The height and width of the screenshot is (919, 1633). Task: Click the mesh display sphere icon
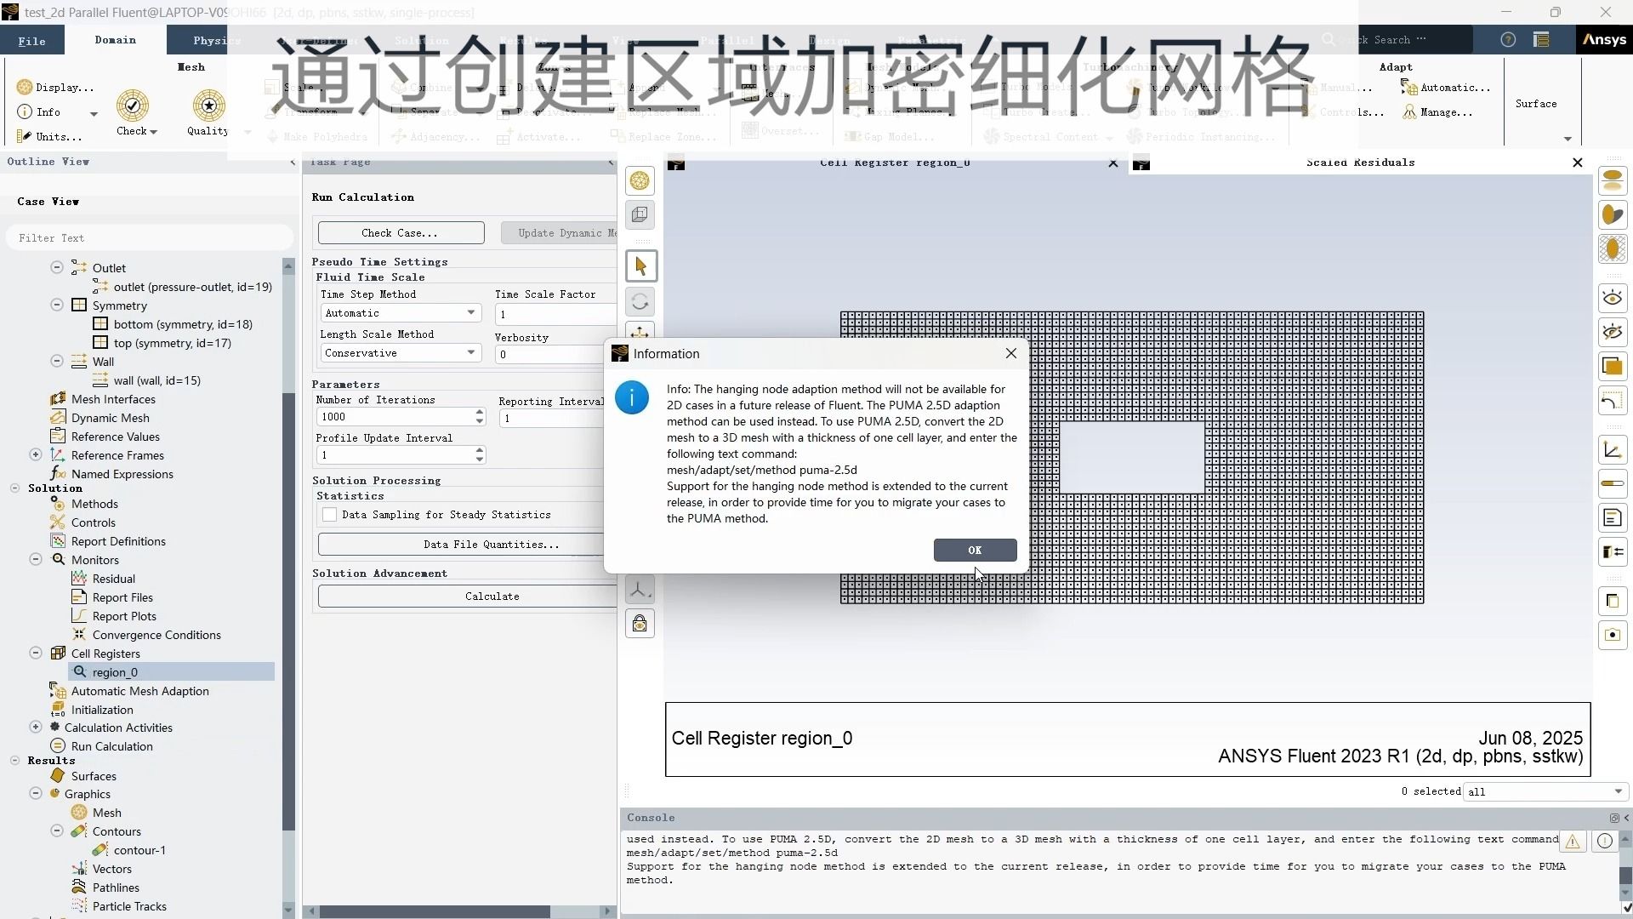(x=640, y=180)
